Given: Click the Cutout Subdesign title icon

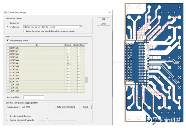Looking at the screenshot, I should tap(5, 12).
